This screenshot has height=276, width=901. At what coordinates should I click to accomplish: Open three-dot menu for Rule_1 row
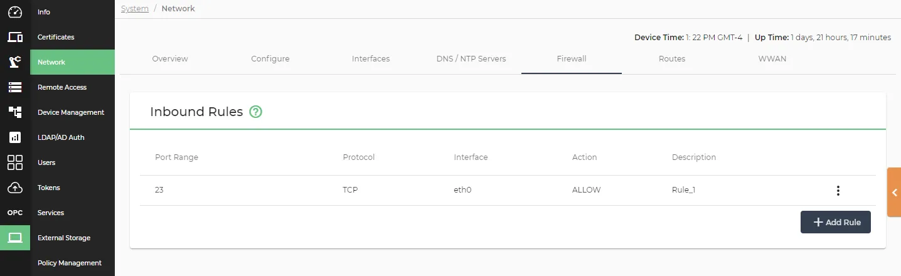point(838,191)
